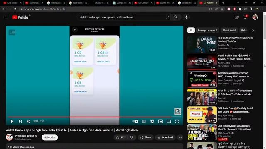Open the YouTube hamburger guide menu

click(x=6, y=17)
